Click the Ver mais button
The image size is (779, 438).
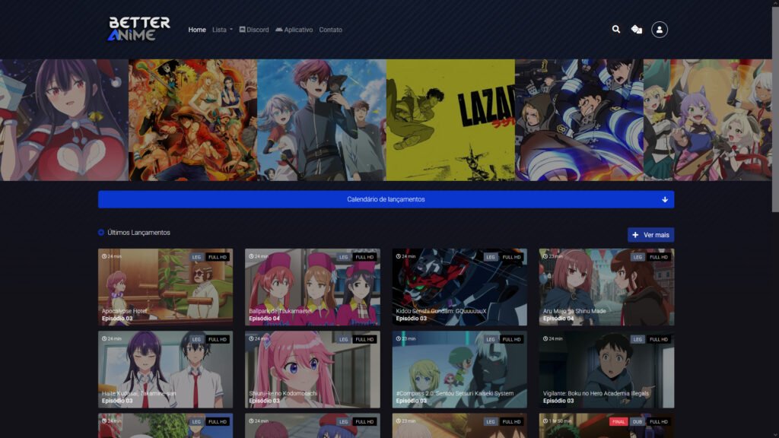[x=651, y=235]
